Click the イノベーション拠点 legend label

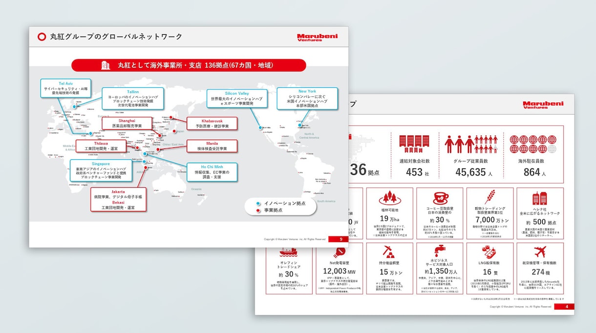(x=285, y=203)
